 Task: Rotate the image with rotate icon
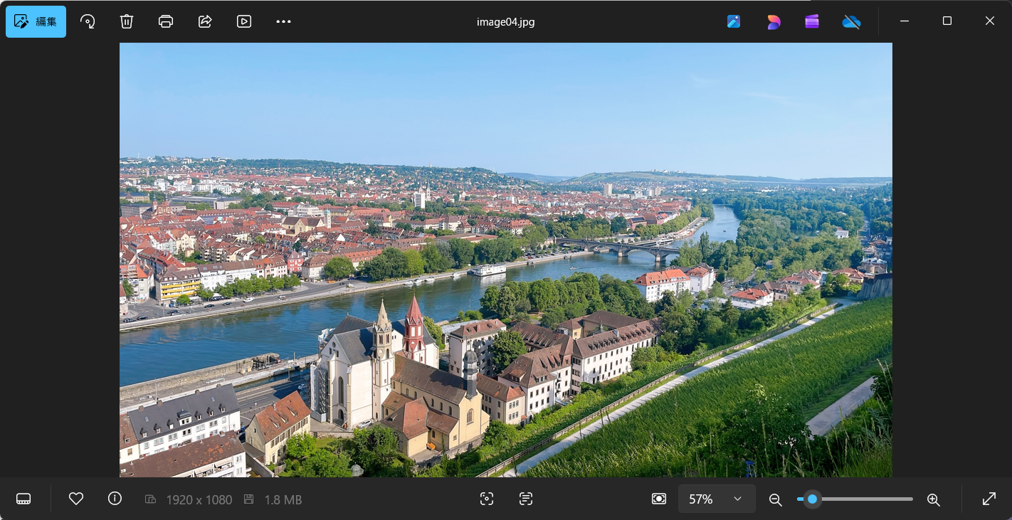[x=88, y=21]
